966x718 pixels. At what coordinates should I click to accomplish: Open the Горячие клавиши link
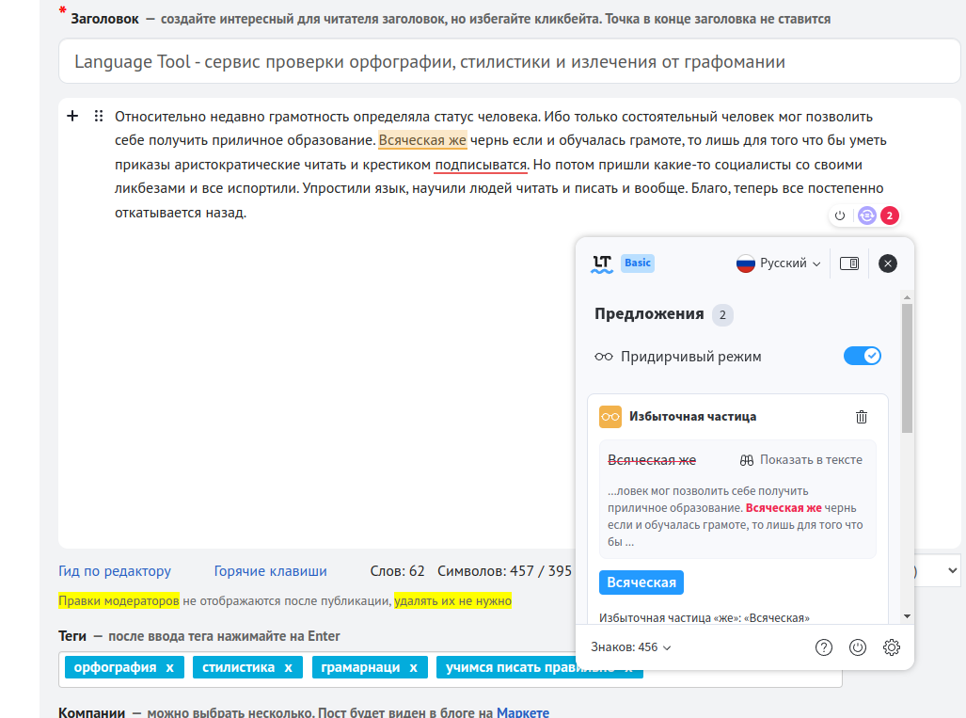(270, 571)
